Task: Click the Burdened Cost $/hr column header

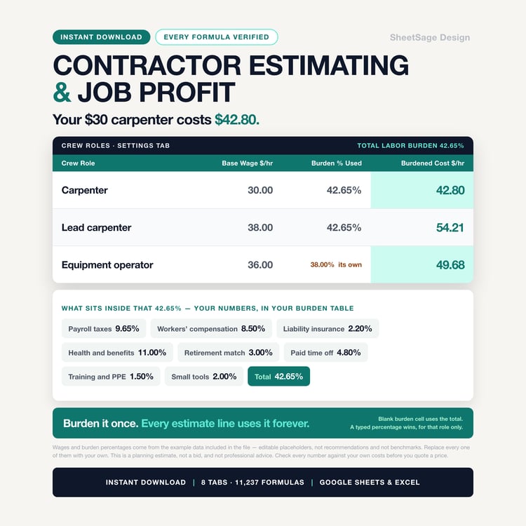Action: pyautogui.click(x=433, y=163)
